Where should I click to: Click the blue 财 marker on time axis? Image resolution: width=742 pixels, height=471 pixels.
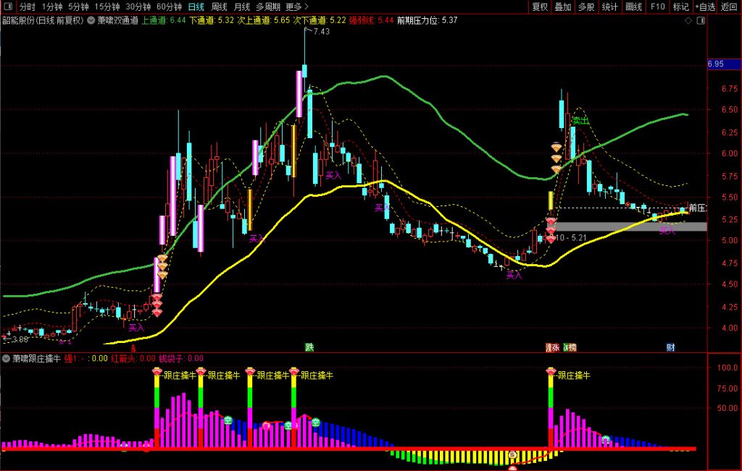click(x=671, y=347)
